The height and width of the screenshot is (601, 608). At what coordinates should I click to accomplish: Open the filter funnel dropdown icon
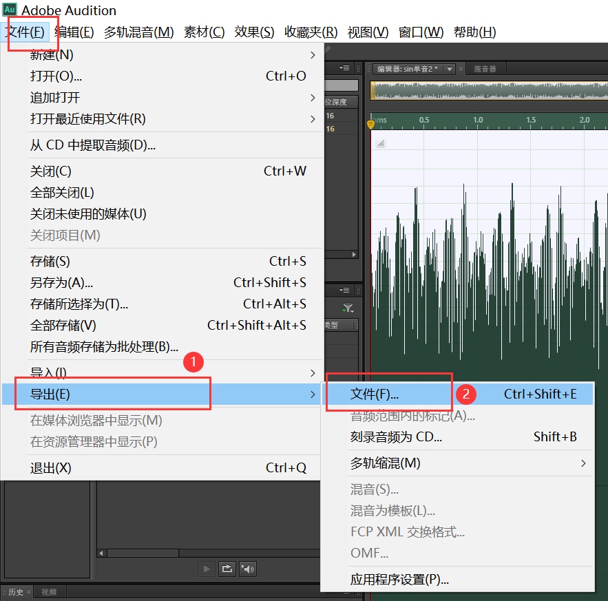point(348,308)
